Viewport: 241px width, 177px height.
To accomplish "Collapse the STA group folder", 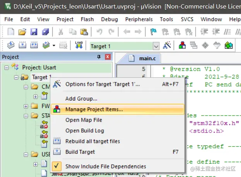I will pyautogui.click(x=26, y=116).
